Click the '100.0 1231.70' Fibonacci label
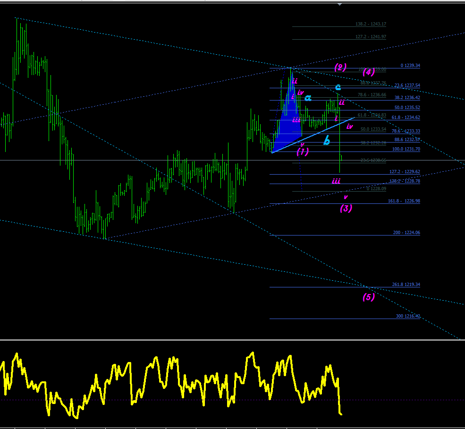The image size is (465, 429). 406,149
